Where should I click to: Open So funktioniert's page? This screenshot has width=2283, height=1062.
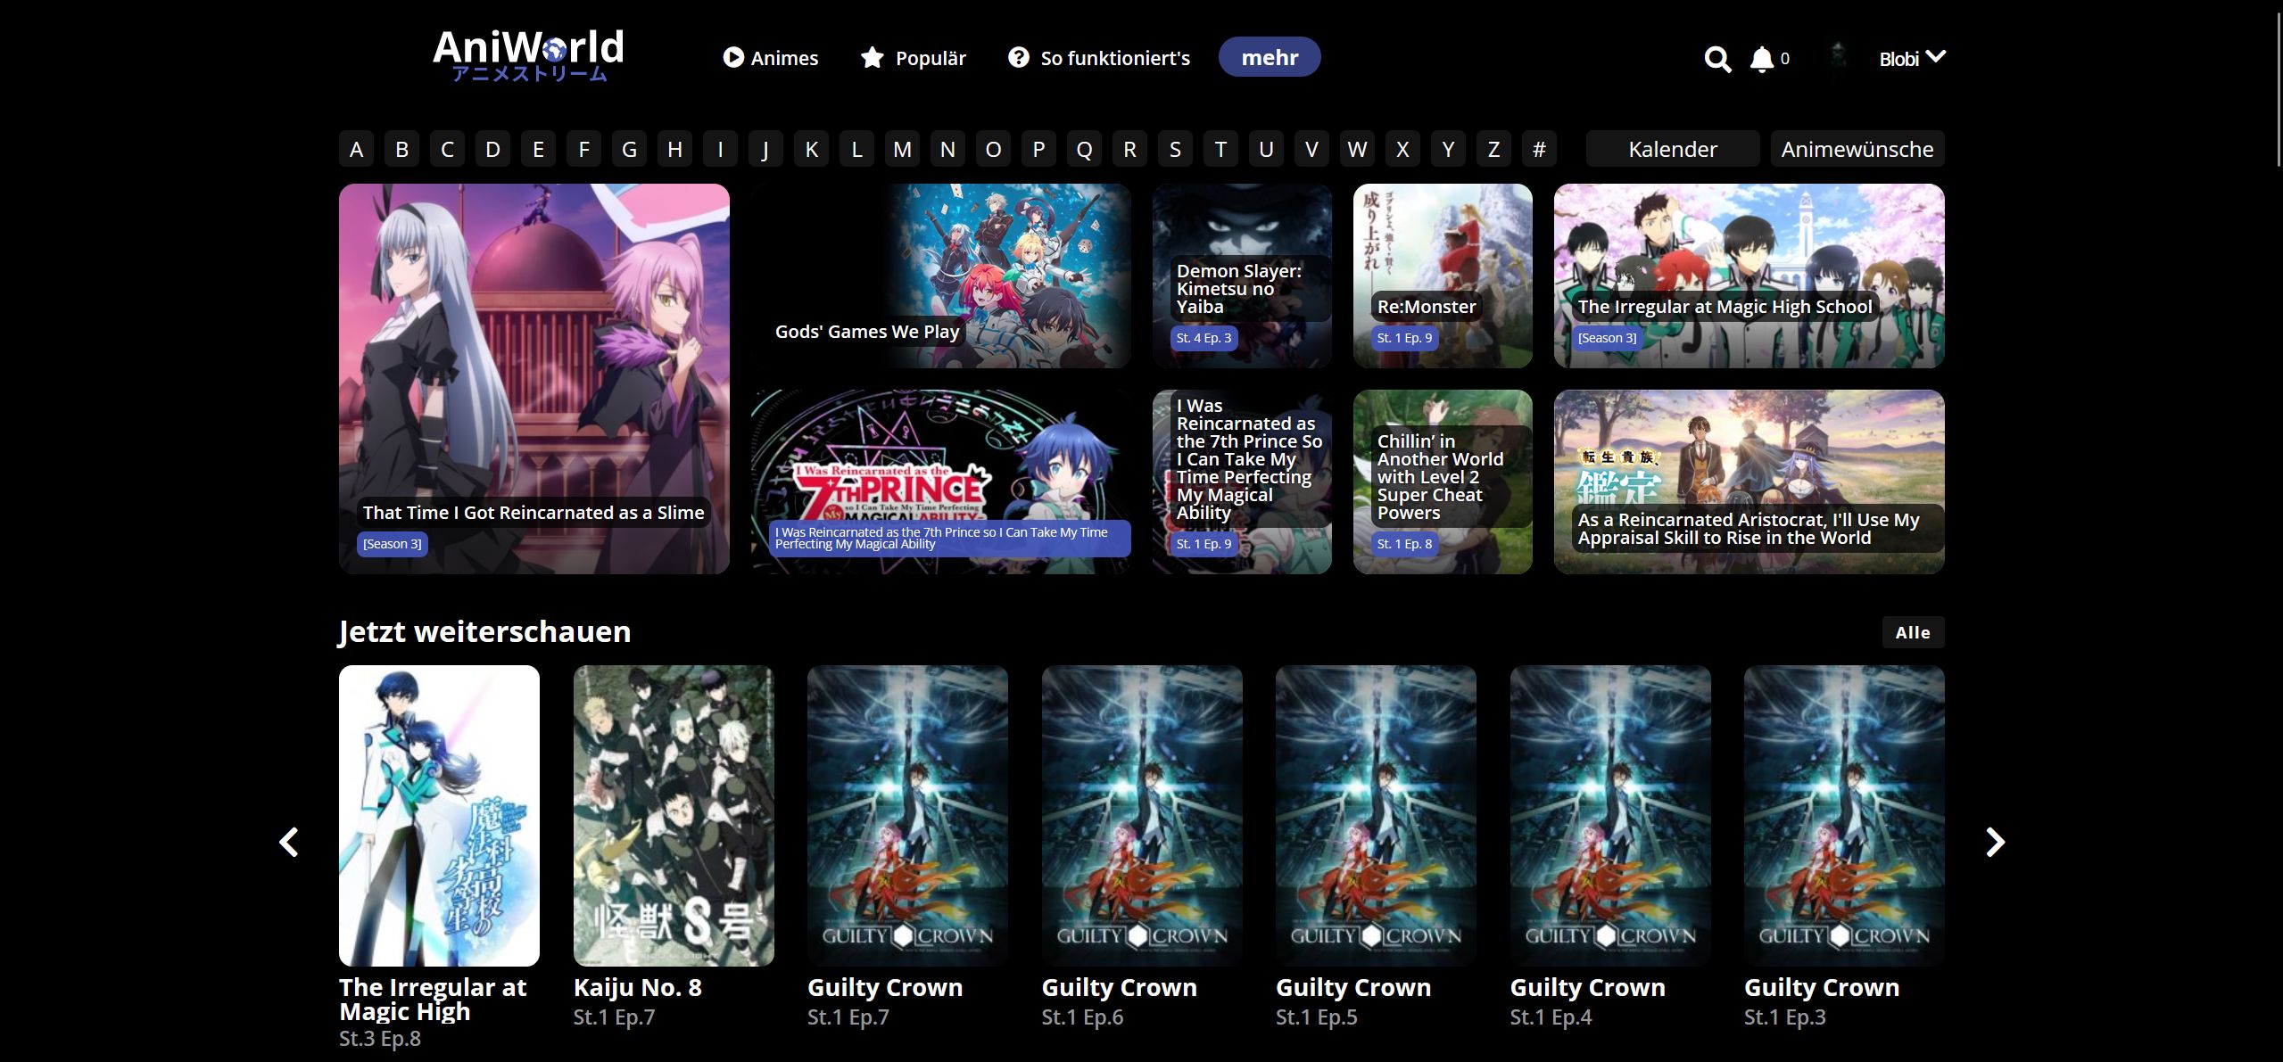(1099, 58)
